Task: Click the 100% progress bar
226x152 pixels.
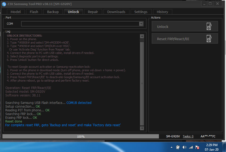Action: (x=81, y=137)
